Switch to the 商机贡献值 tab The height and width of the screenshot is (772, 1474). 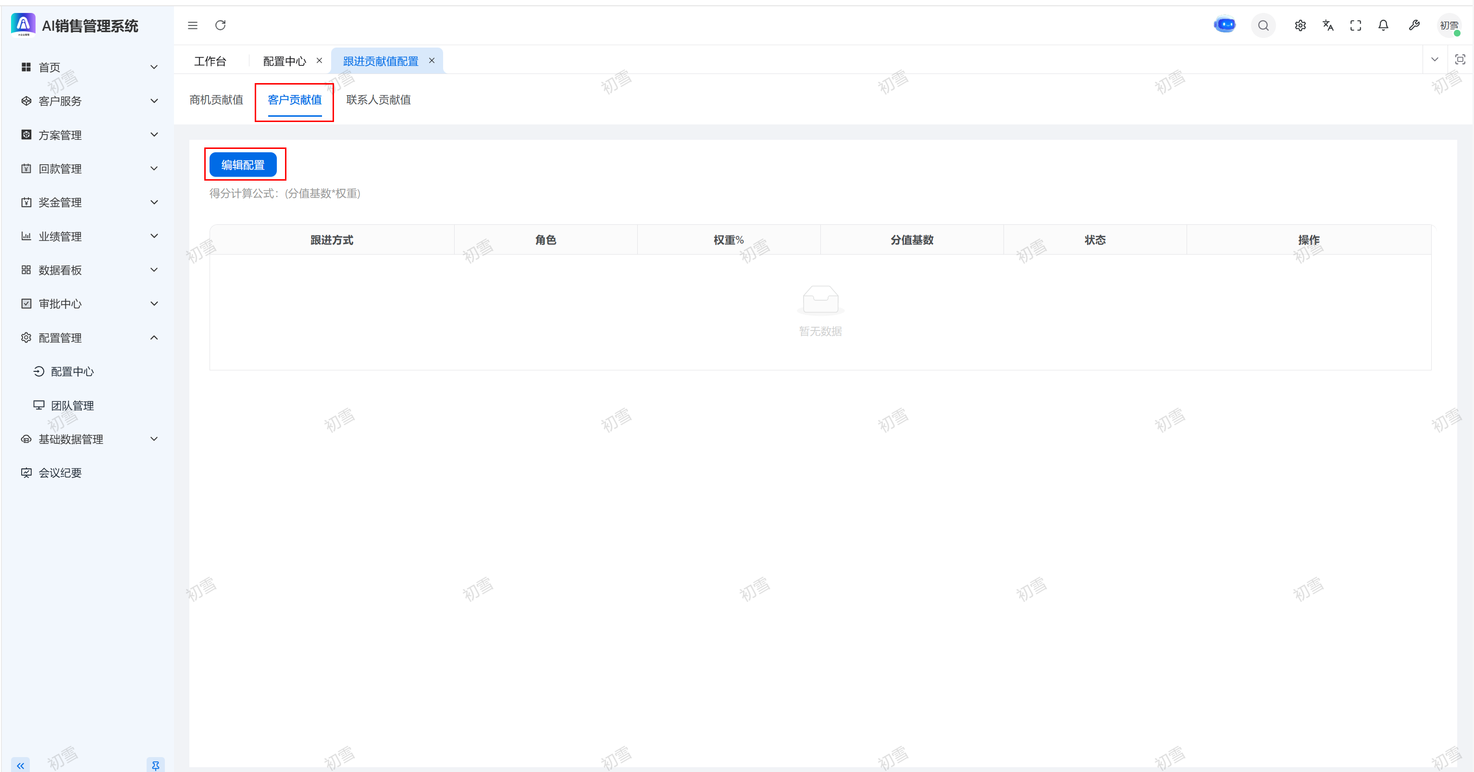tap(216, 100)
